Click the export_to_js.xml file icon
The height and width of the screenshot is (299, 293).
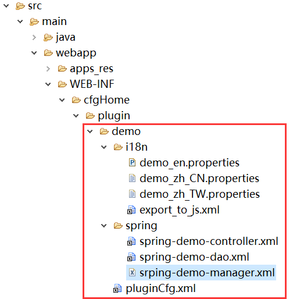click(131, 210)
